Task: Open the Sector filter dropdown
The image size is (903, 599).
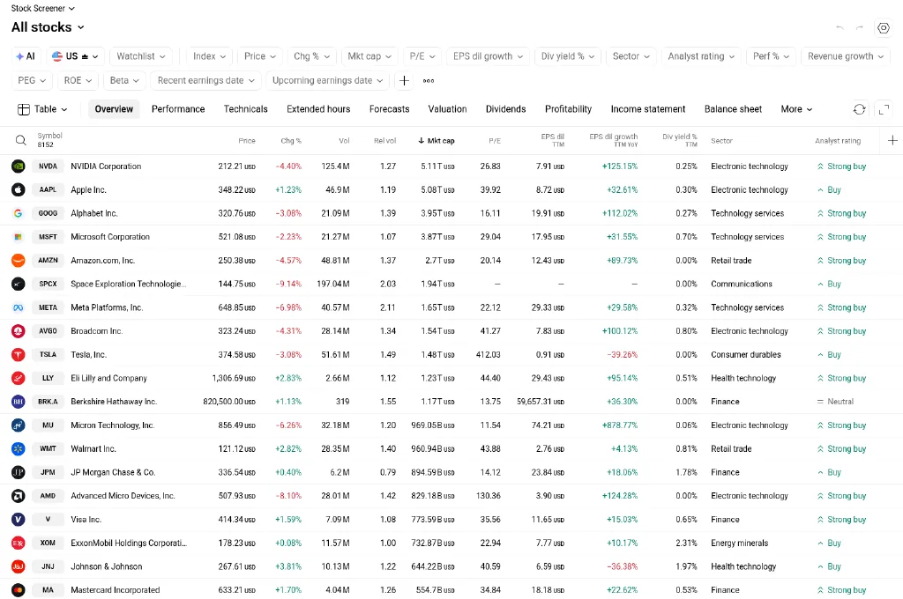Action: coord(631,56)
